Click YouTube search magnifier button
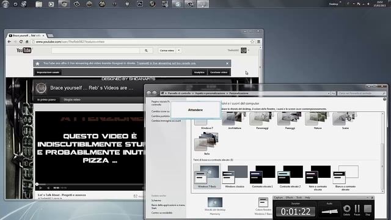 tap(146, 51)
